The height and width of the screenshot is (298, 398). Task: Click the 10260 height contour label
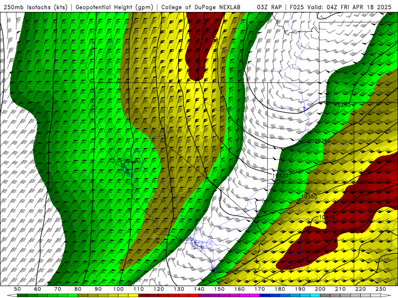pos(323,141)
